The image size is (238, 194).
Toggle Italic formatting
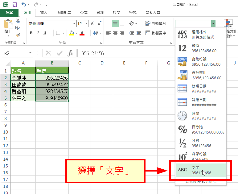pyautogui.click(x=38, y=33)
